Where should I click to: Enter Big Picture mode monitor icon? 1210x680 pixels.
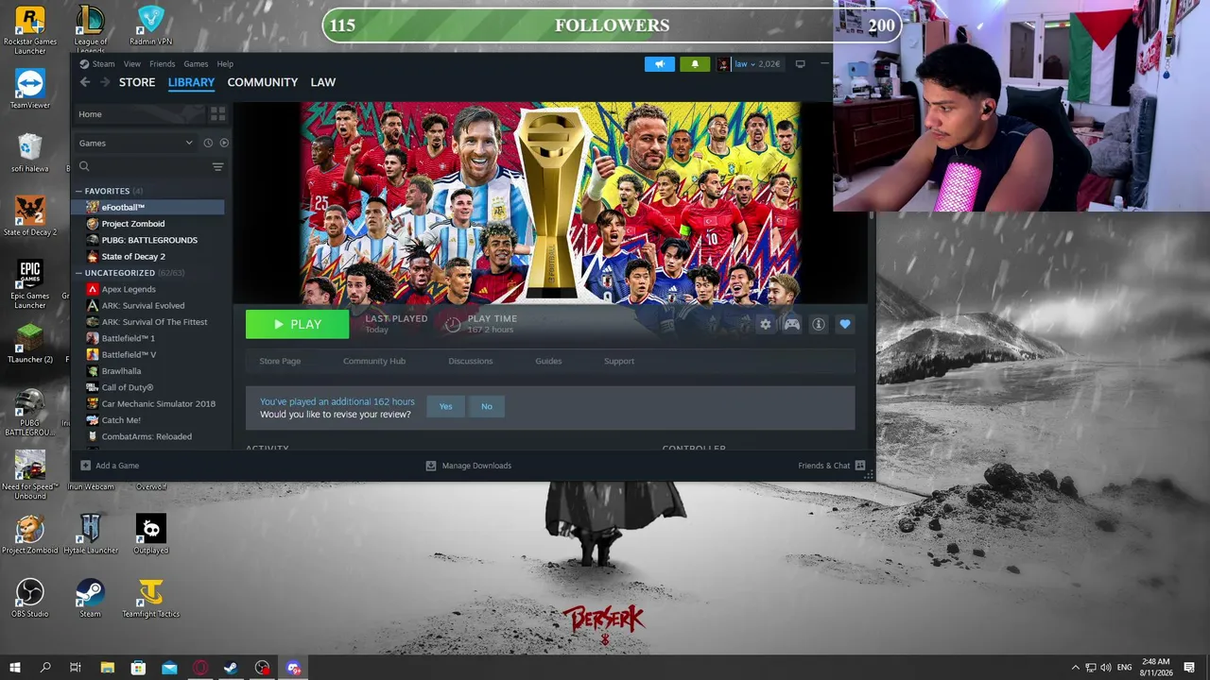800,64
